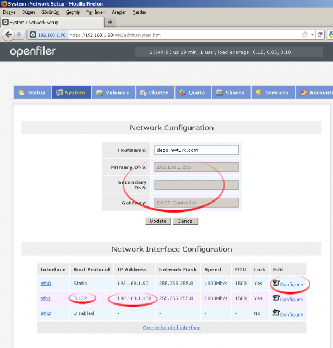Click the Update button

point(158,221)
